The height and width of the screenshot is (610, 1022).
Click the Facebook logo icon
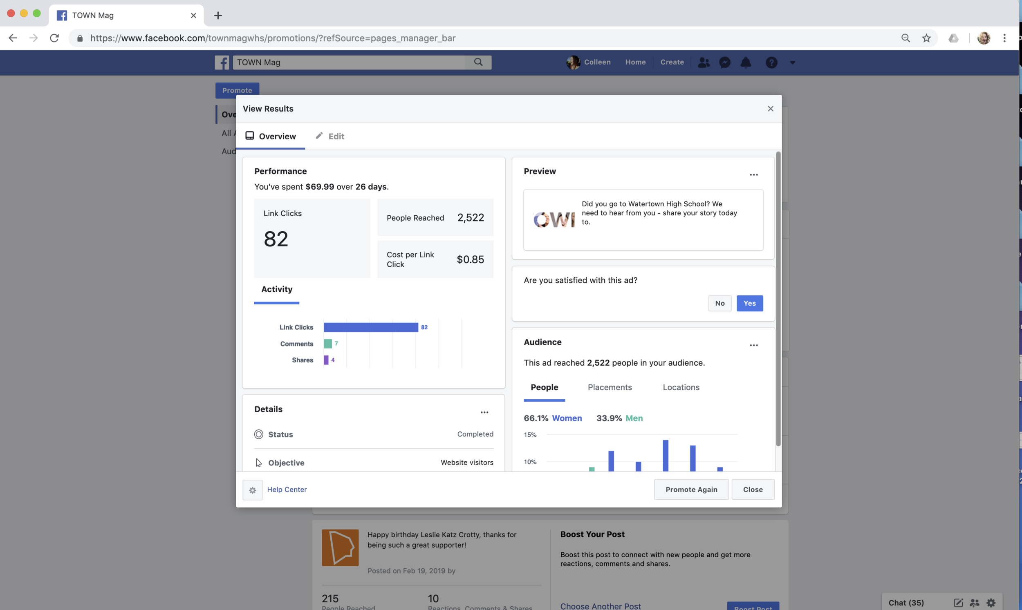tap(222, 63)
